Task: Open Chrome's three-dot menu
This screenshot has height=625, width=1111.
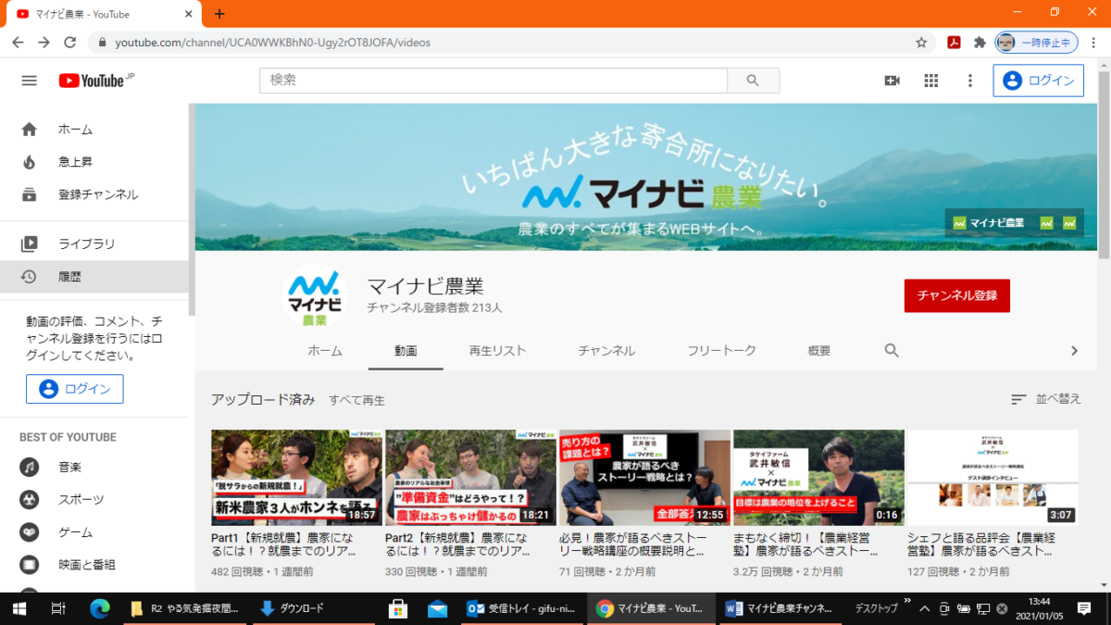Action: click(x=1092, y=43)
